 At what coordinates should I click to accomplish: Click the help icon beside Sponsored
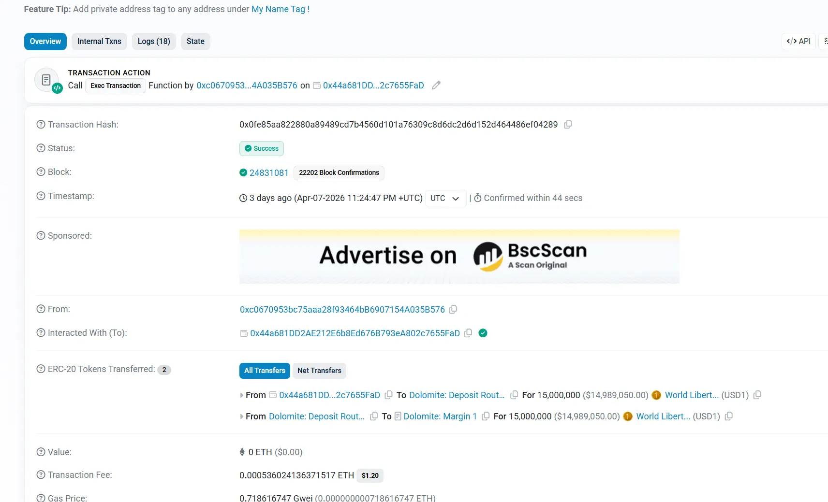(41, 236)
